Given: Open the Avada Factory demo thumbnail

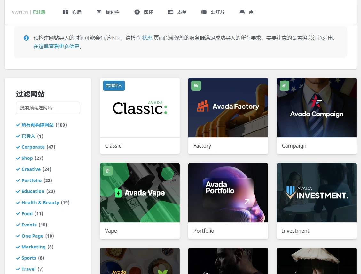Looking at the screenshot, I should coord(228,107).
